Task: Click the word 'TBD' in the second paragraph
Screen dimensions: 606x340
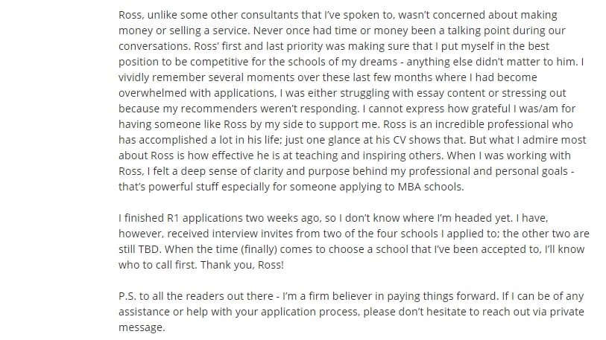Action: (x=149, y=249)
